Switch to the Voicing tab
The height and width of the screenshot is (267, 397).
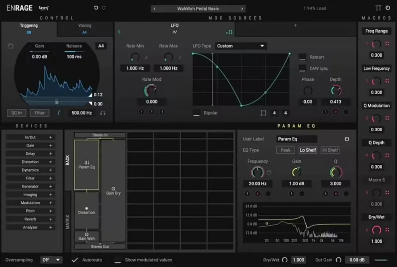pos(85,28)
